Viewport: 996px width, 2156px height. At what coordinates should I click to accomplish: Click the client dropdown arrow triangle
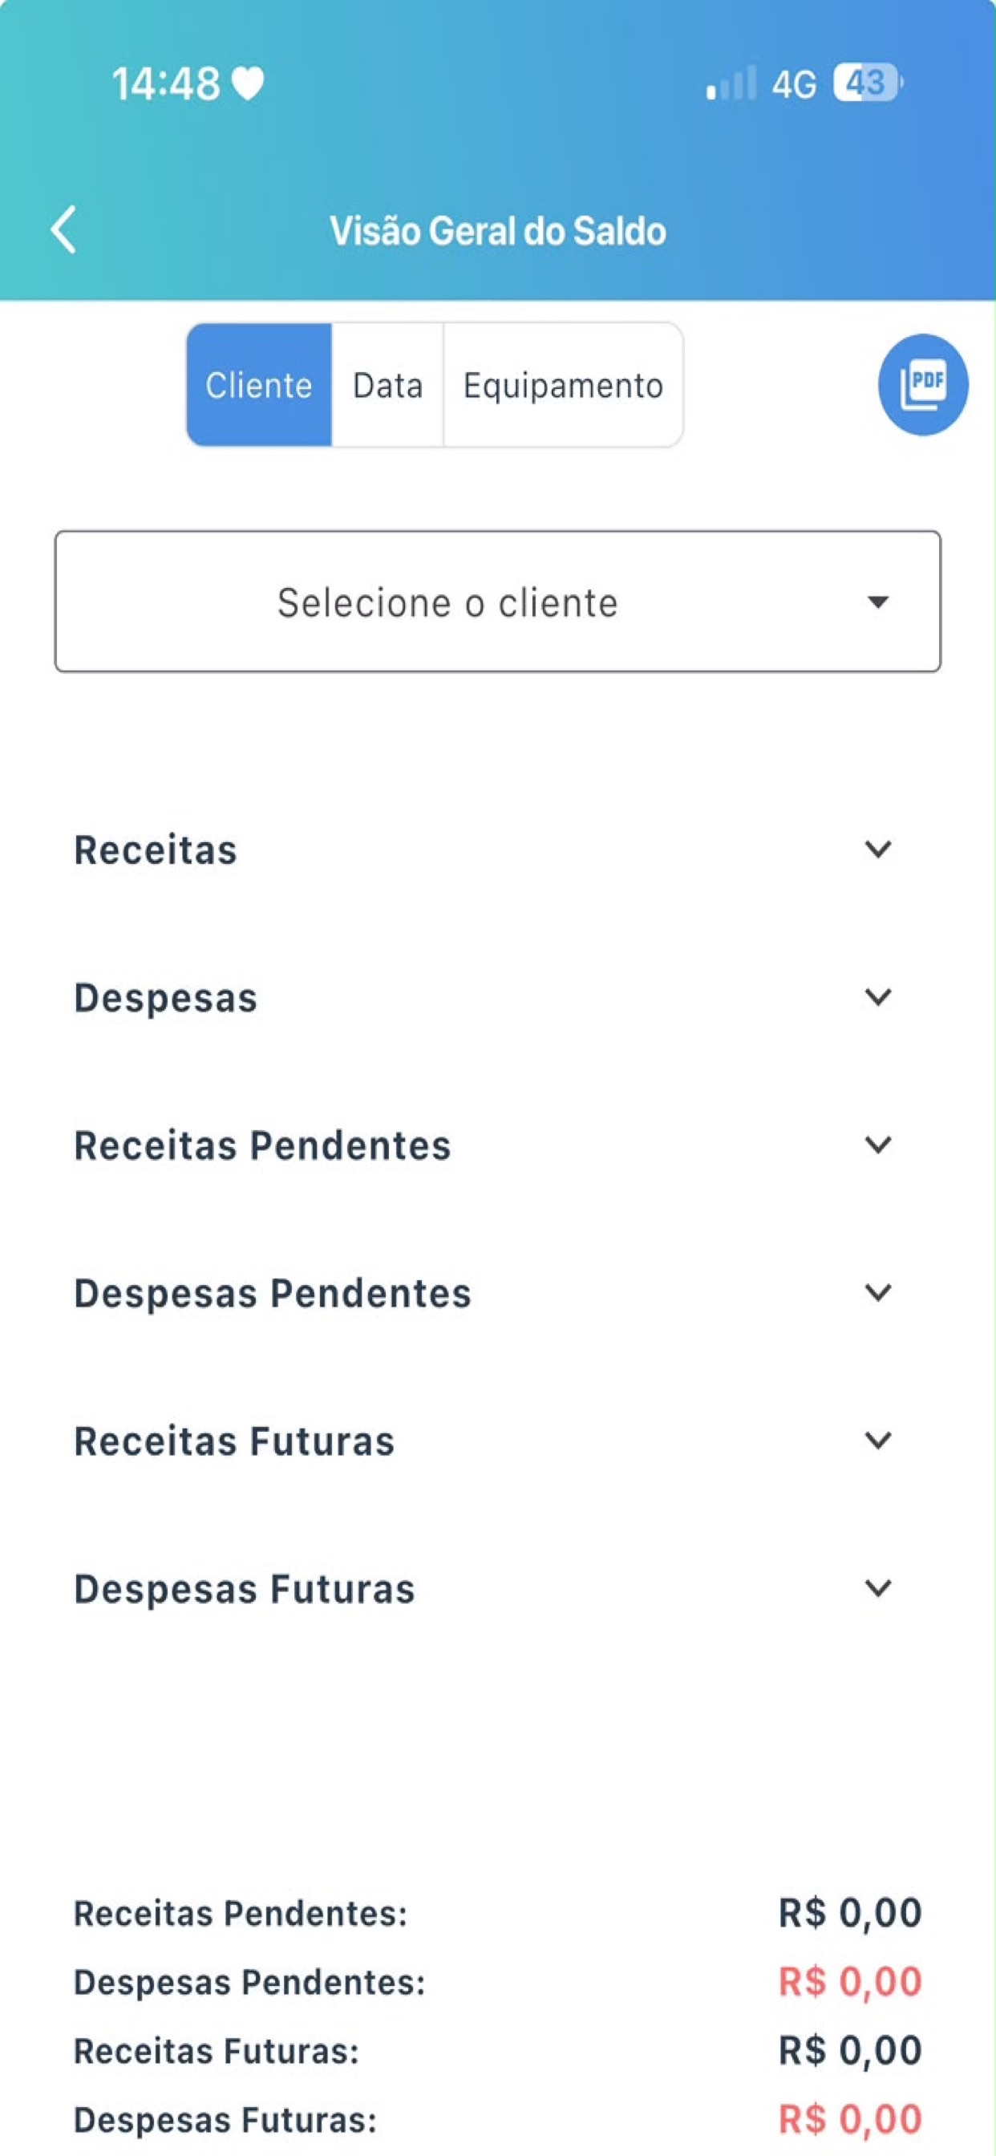tap(877, 602)
